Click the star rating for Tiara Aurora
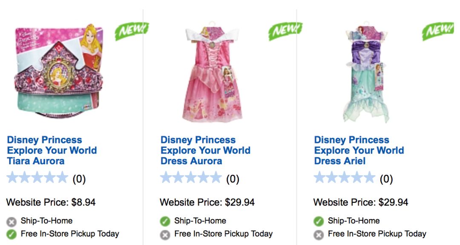This screenshot has height=245, width=460. 37,178
